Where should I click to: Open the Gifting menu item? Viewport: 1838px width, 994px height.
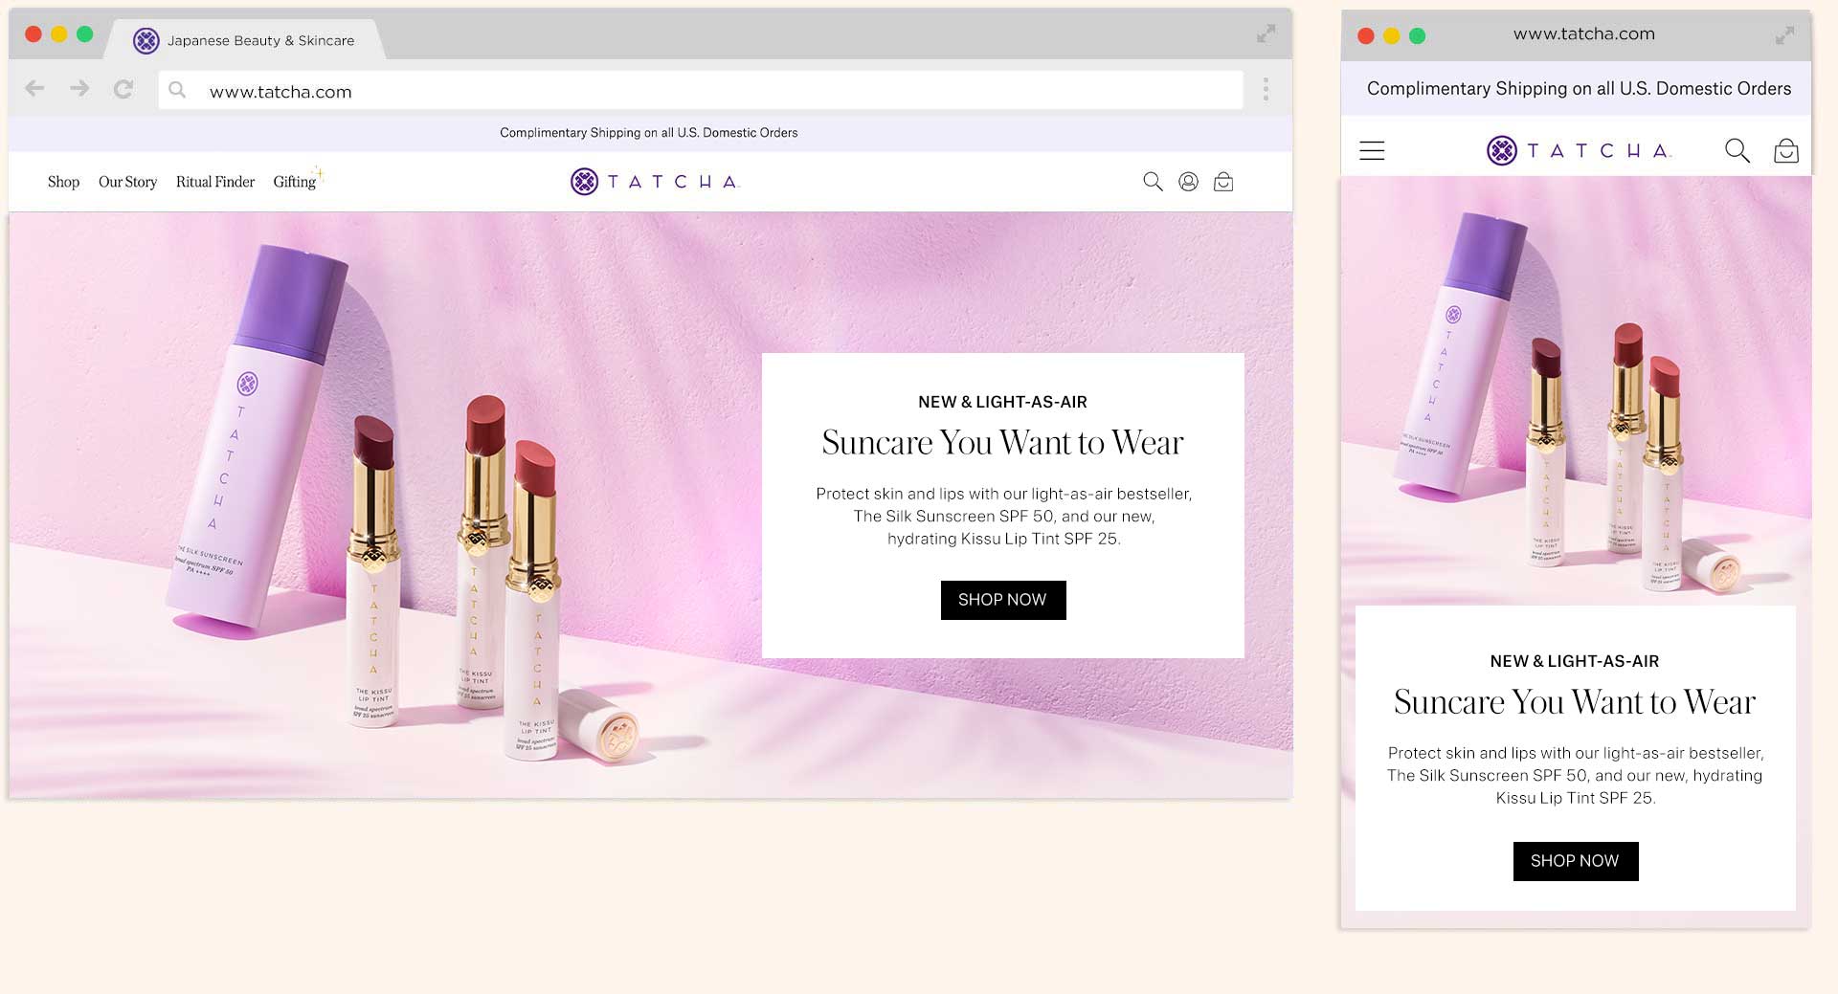tap(295, 182)
